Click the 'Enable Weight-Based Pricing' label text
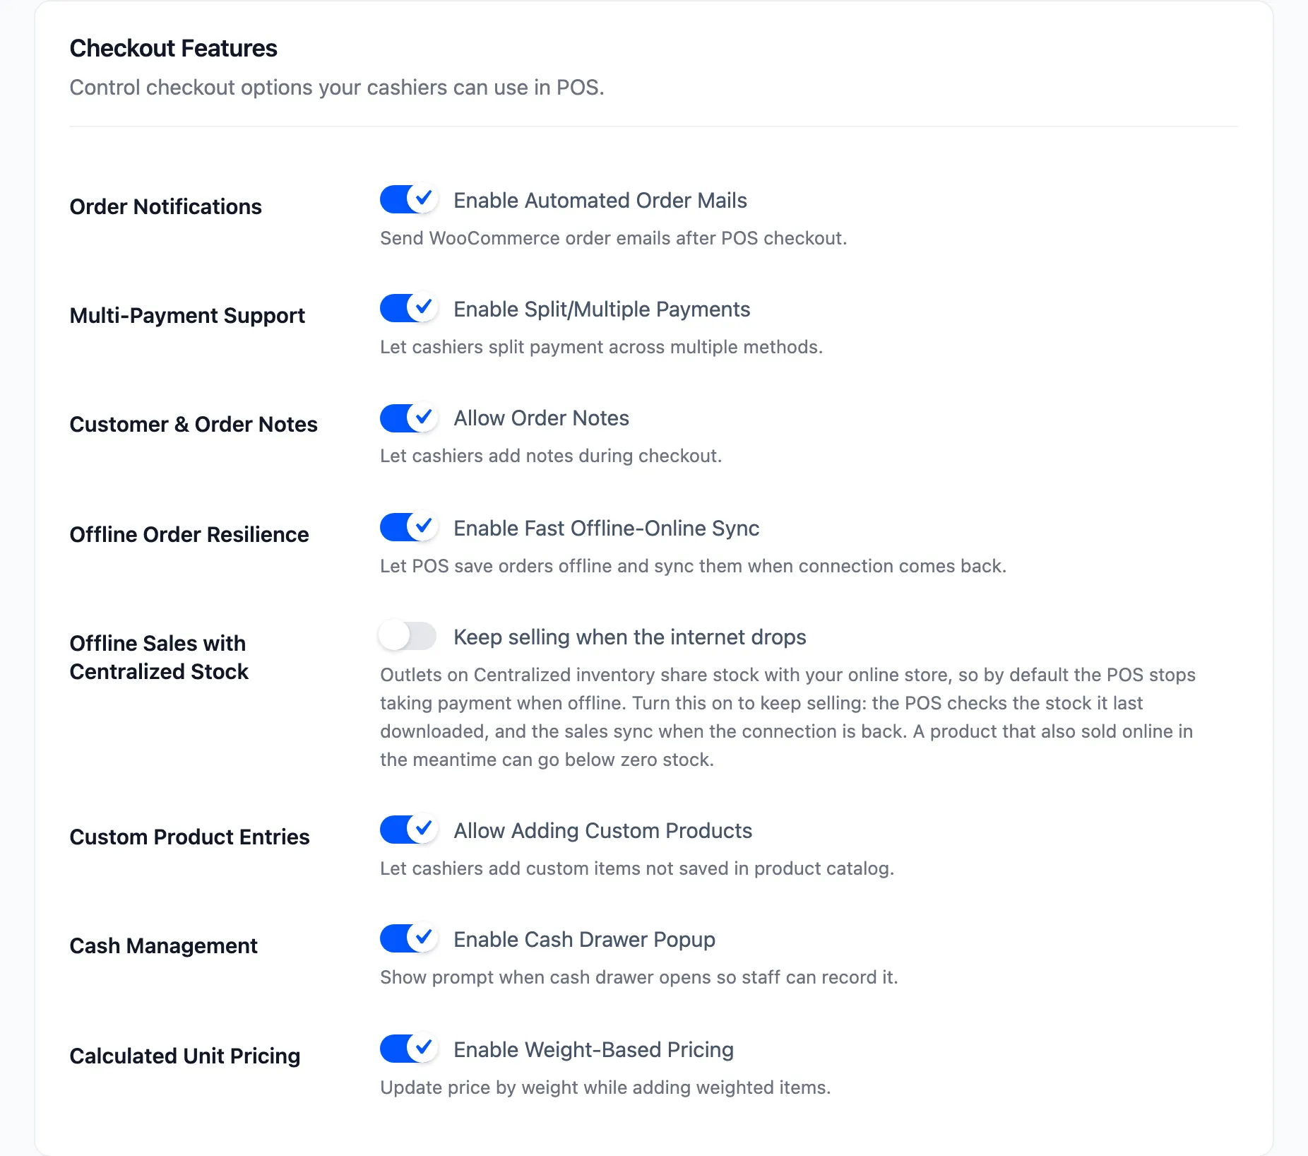This screenshot has width=1308, height=1156. click(x=593, y=1050)
